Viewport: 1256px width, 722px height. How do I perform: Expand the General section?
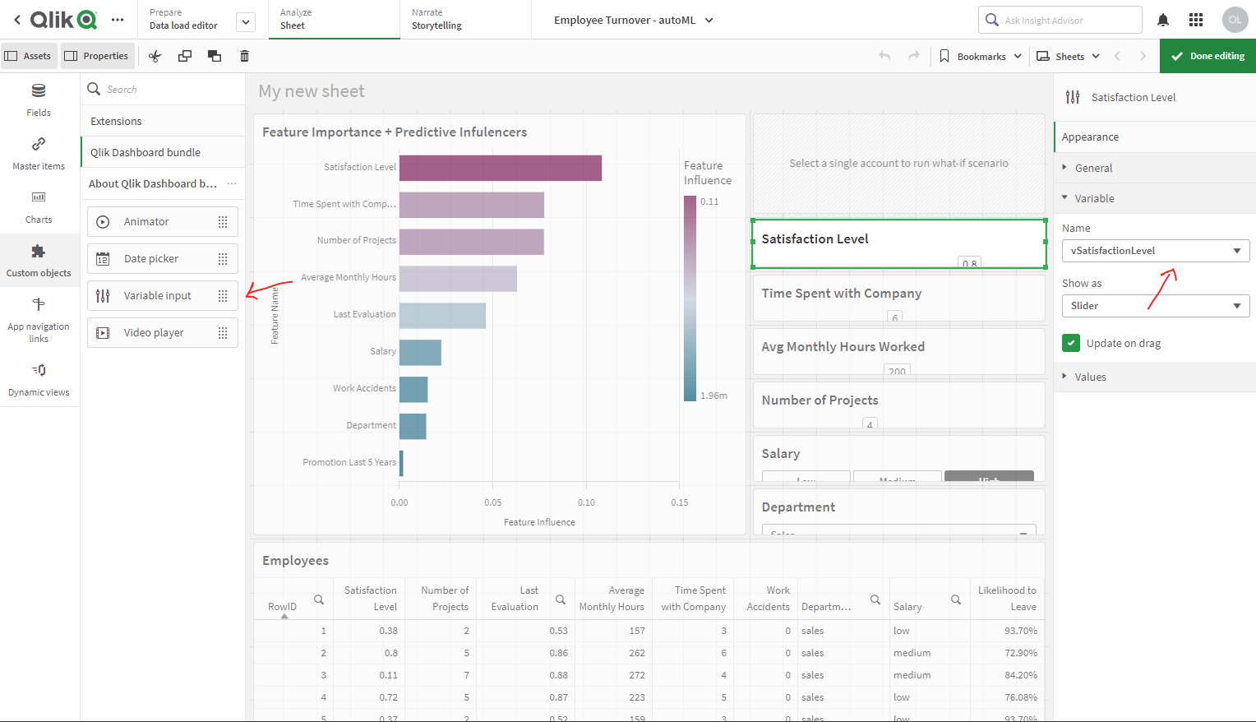[x=1154, y=168]
